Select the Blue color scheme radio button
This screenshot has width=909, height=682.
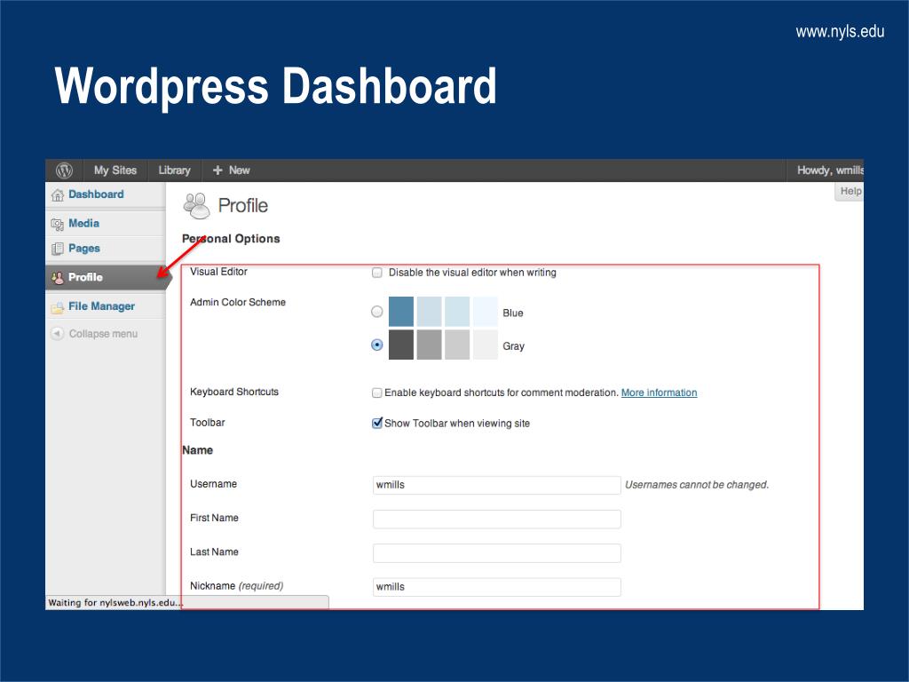(x=376, y=312)
